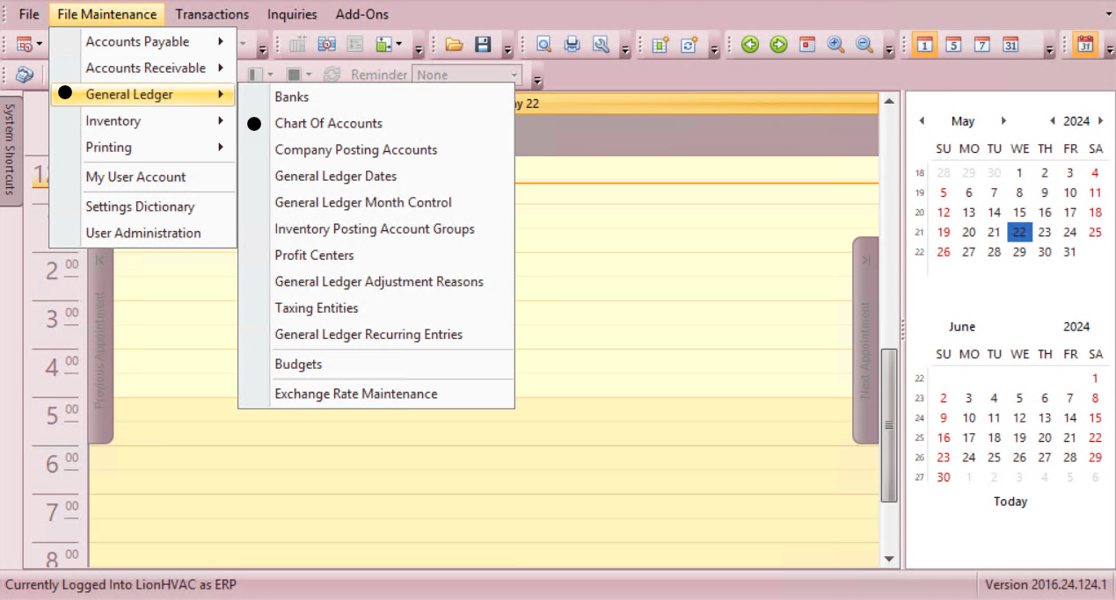Click the telephone icon in second toolbar row
The height and width of the screenshot is (600, 1116).
(x=25, y=76)
